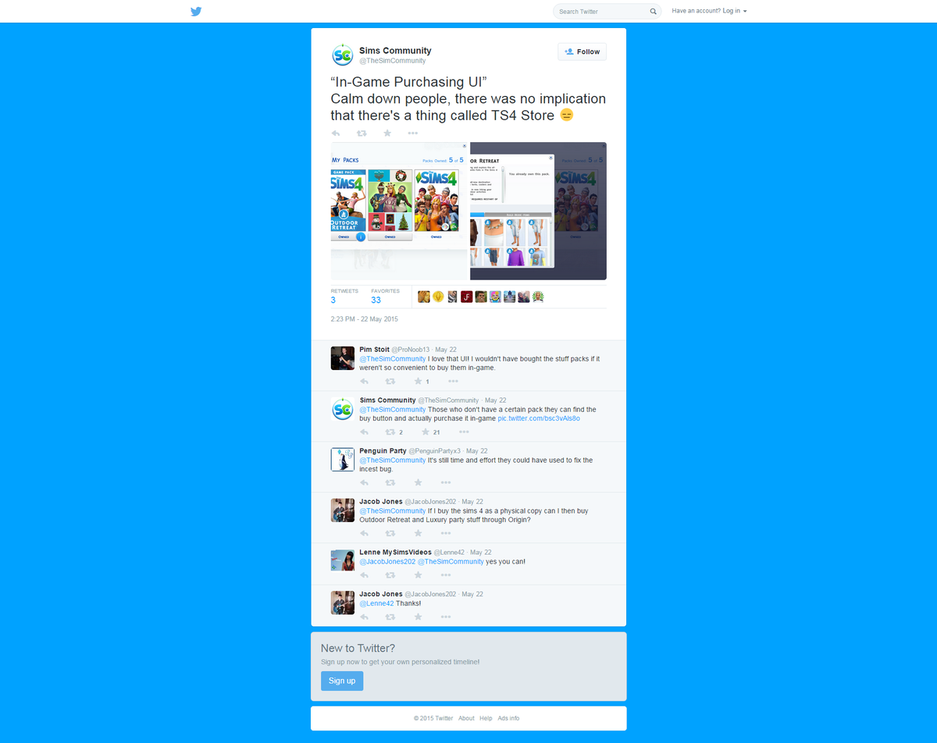Favorite Jacob Jones' 'Thanks!' reply
937x743 pixels.
pyautogui.click(x=418, y=617)
